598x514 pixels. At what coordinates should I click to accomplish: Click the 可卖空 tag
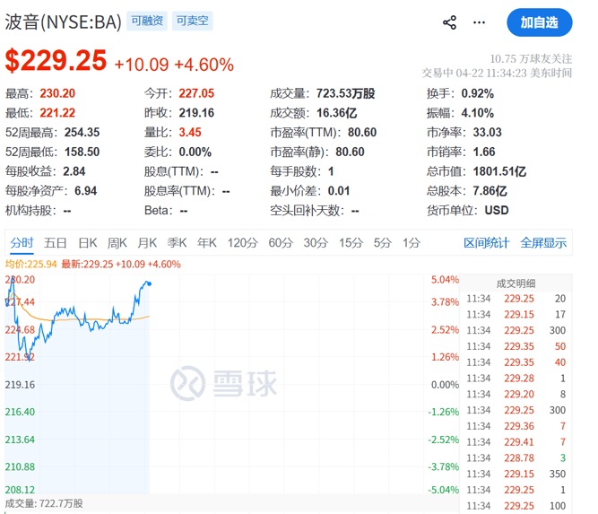tap(192, 22)
